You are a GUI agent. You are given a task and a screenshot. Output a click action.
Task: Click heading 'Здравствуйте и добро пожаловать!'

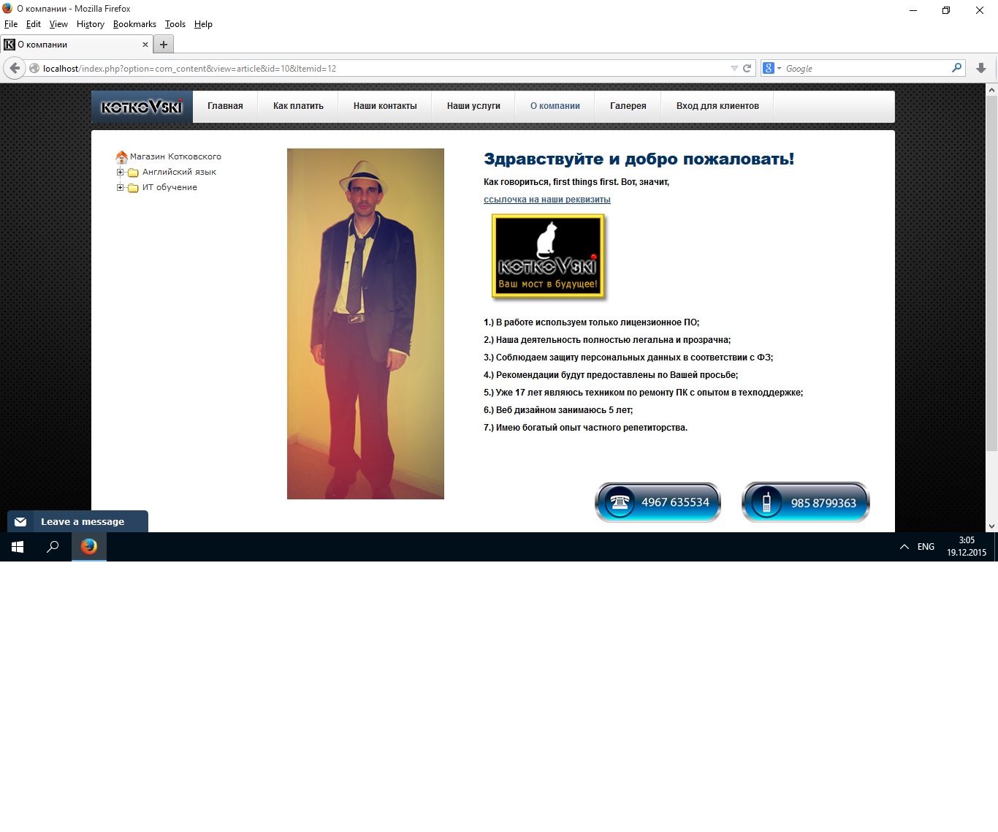pos(639,159)
